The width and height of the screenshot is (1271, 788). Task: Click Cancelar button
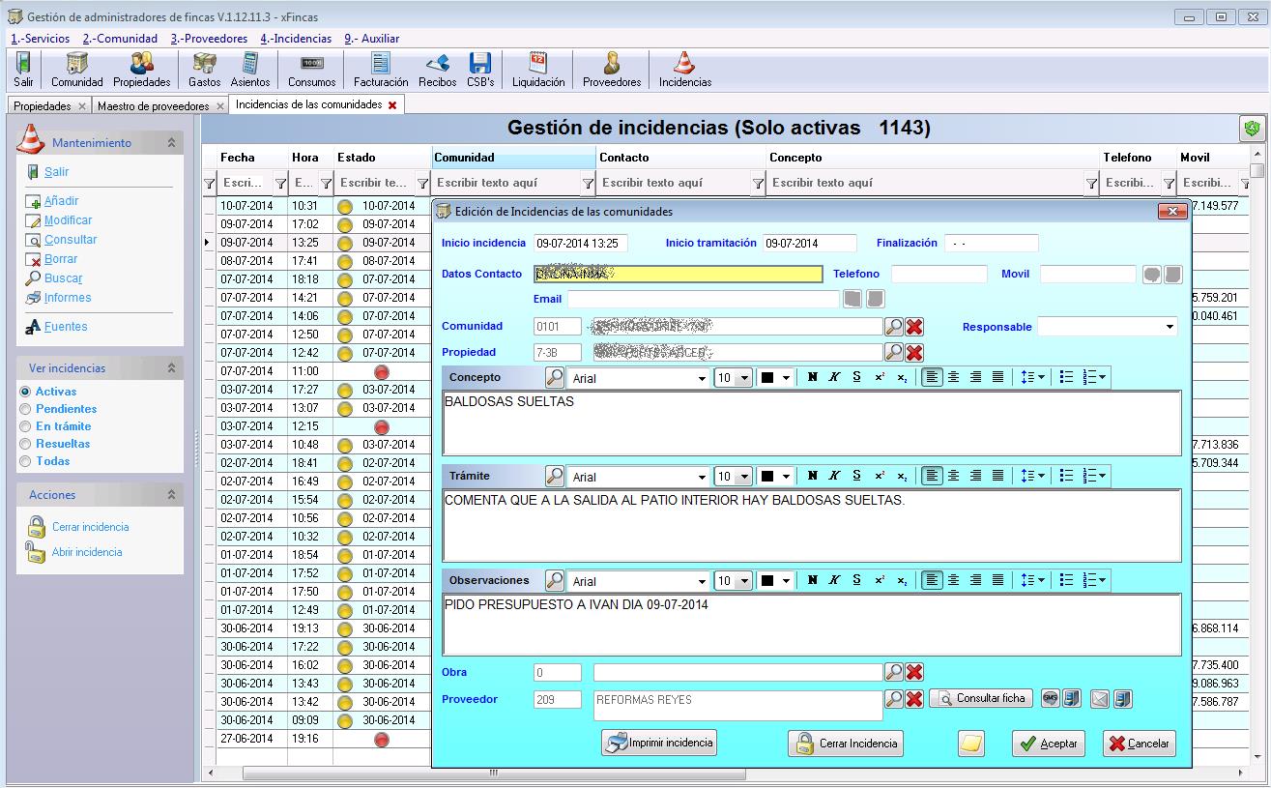[1140, 744]
